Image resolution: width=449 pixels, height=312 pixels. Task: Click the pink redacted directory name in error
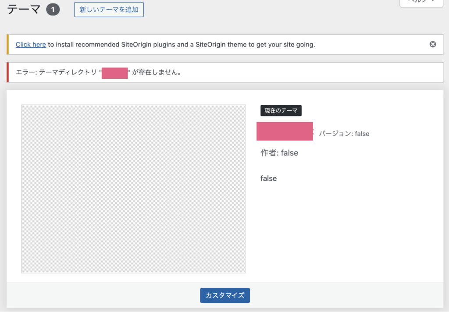114,73
